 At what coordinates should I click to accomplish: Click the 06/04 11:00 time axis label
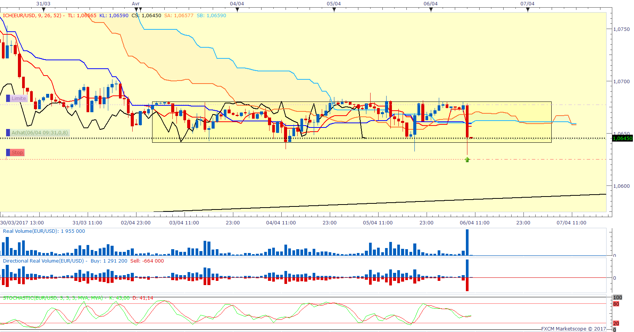(474, 223)
